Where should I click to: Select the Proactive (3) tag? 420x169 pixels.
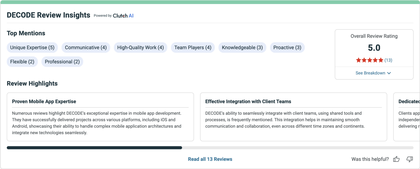[x=287, y=47]
